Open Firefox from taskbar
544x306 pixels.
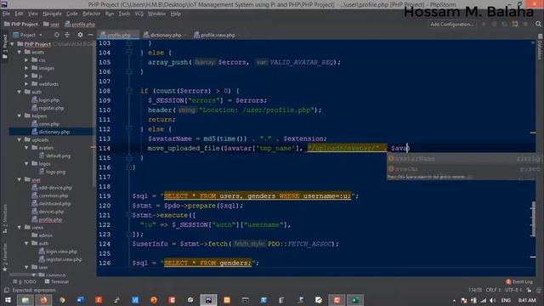[43, 300]
